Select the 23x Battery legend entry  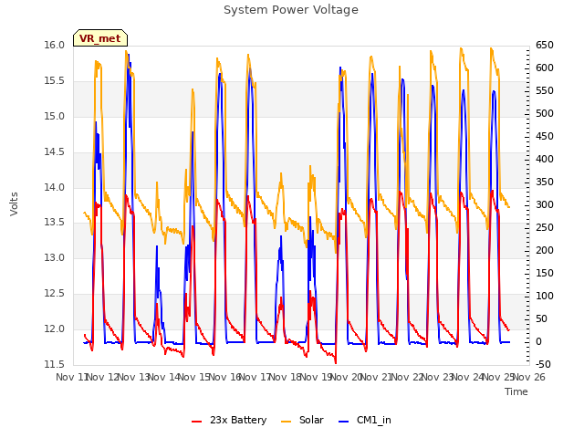pyautogui.click(x=229, y=420)
